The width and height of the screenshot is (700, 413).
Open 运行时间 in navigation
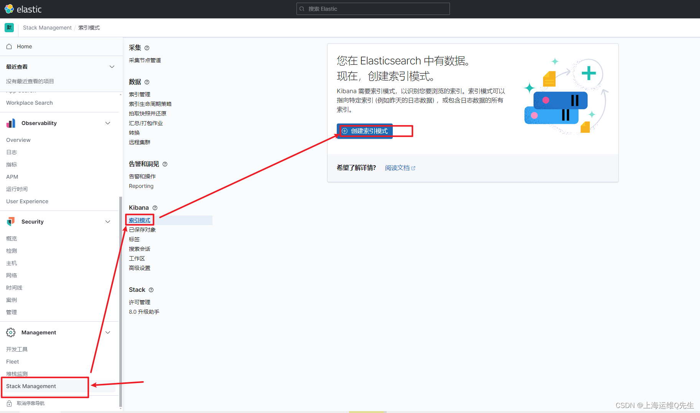(x=17, y=189)
